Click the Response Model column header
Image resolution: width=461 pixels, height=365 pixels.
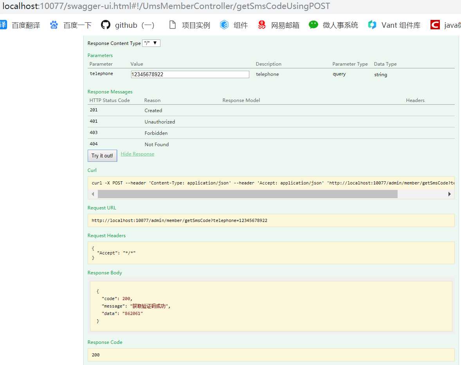241,100
